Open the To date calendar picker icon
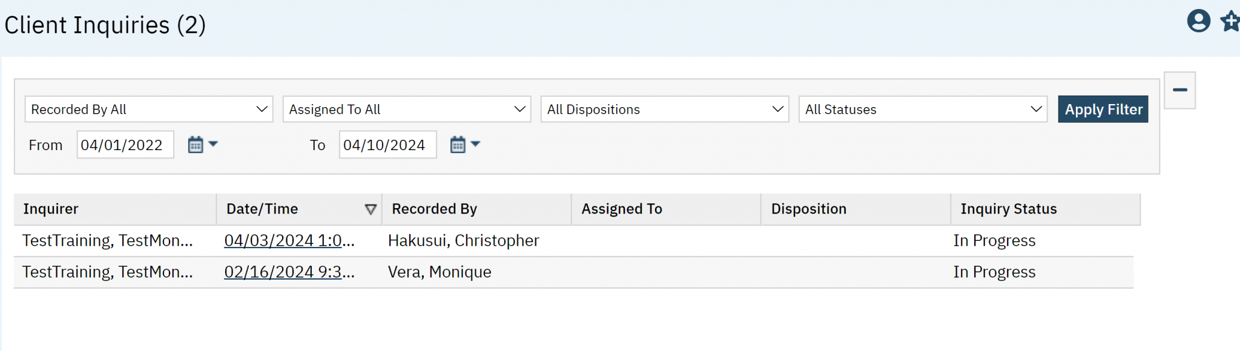1240x351 pixels. click(458, 144)
